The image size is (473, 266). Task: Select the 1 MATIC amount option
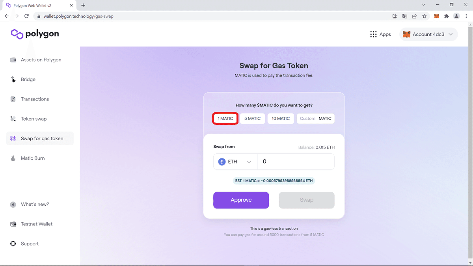coord(225,119)
